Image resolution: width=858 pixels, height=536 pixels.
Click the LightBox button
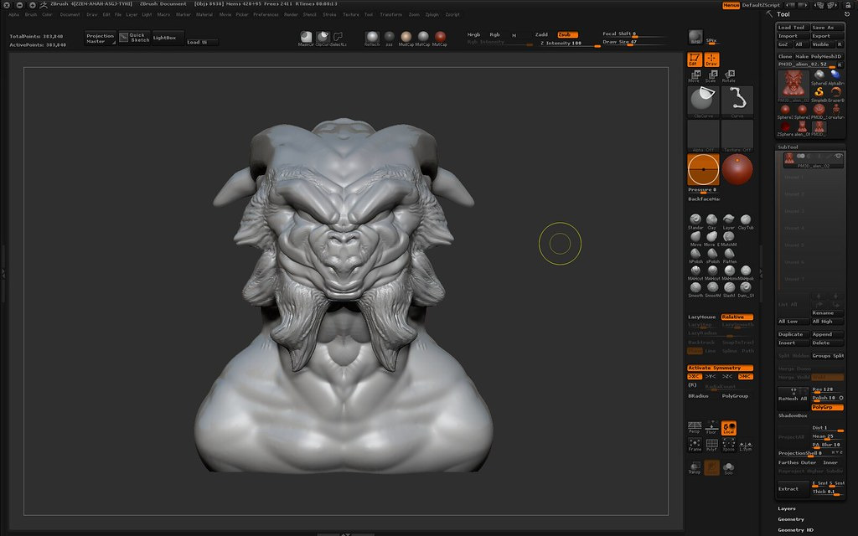pos(164,38)
